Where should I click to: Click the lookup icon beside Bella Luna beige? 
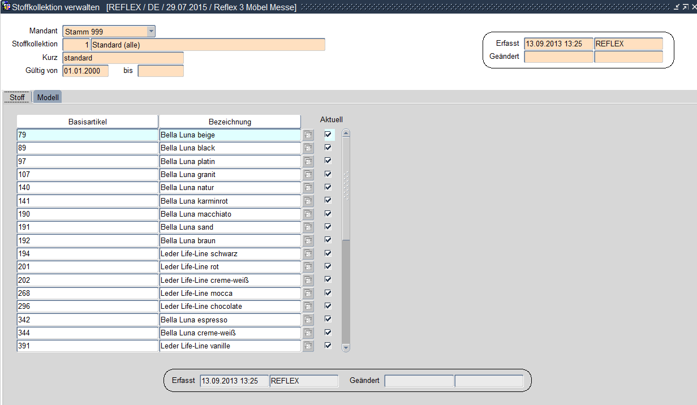pyautogui.click(x=308, y=135)
